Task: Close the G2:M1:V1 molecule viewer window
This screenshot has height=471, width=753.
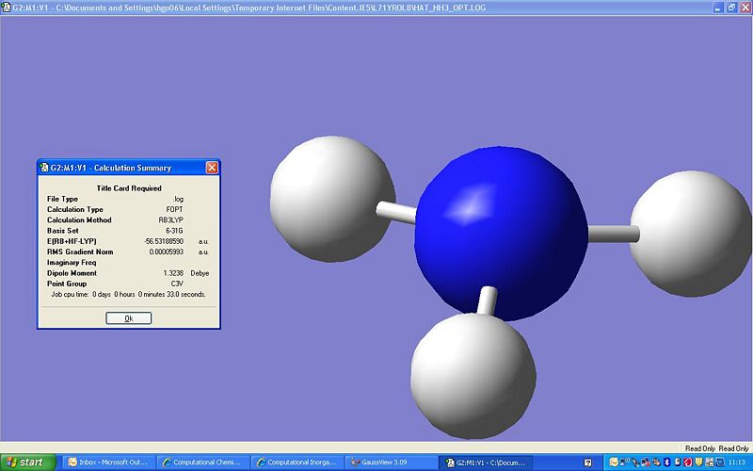Action: pos(745,8)
